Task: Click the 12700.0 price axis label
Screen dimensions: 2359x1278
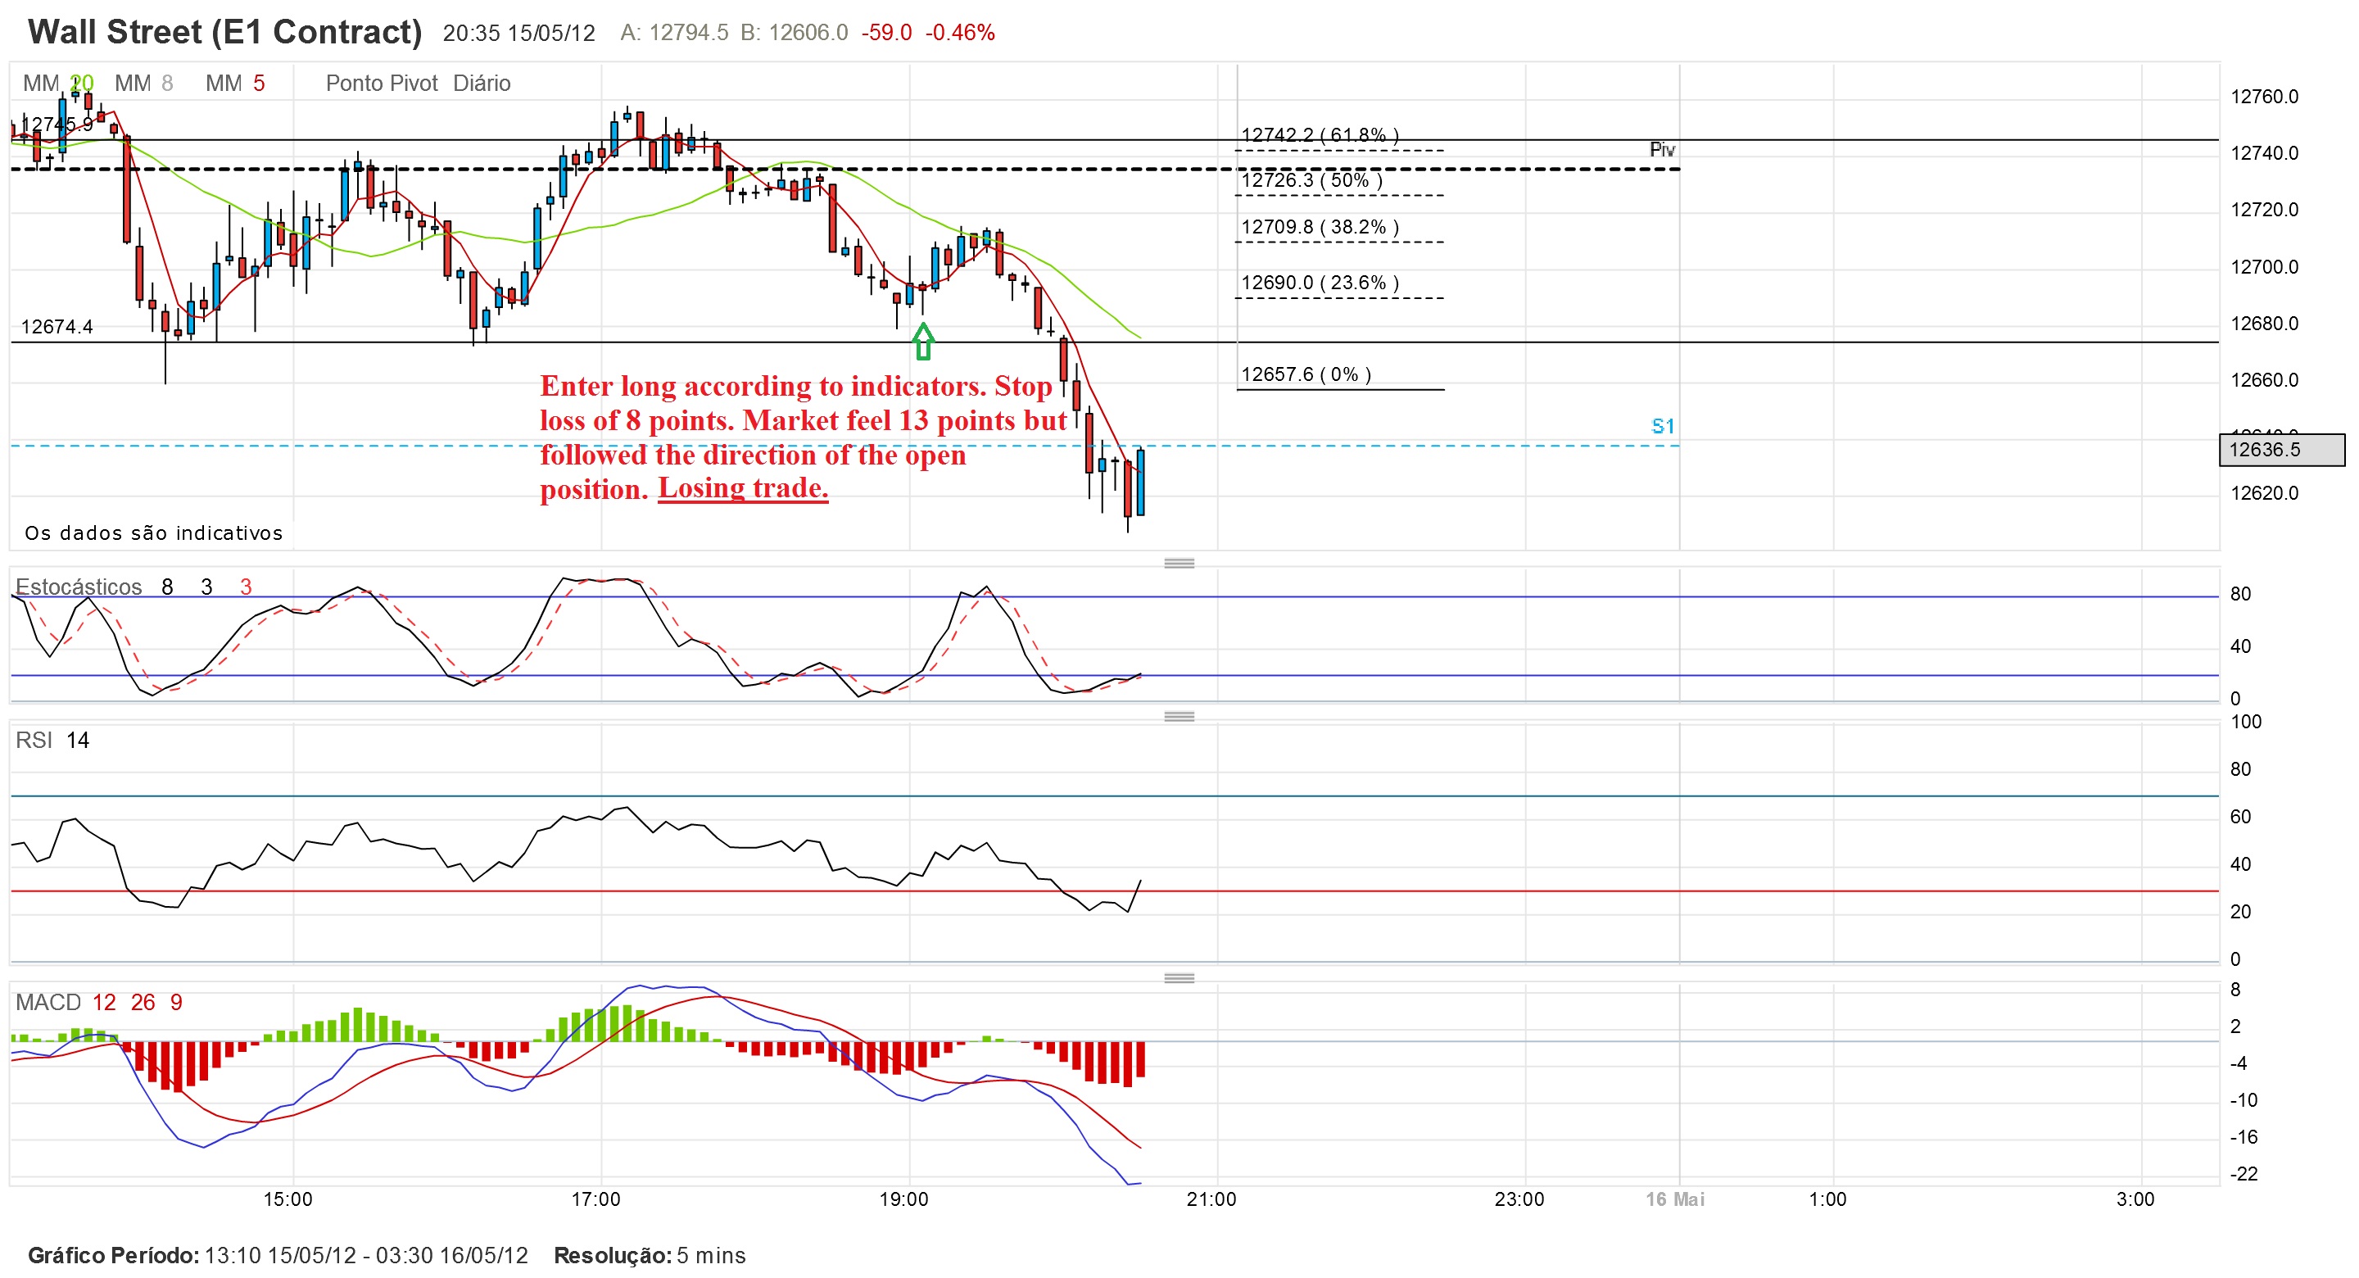Action: tap(2265, 268)
